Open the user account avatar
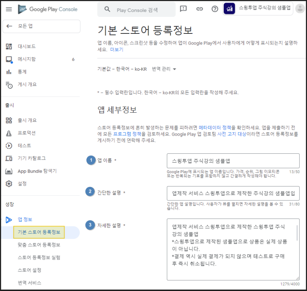This screenshot has height=291, width=307. click(300, 8)
